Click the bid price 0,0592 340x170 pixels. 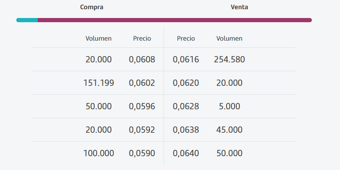point(142,130)
